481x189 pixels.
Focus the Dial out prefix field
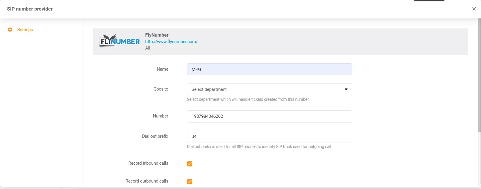[269, 137]
